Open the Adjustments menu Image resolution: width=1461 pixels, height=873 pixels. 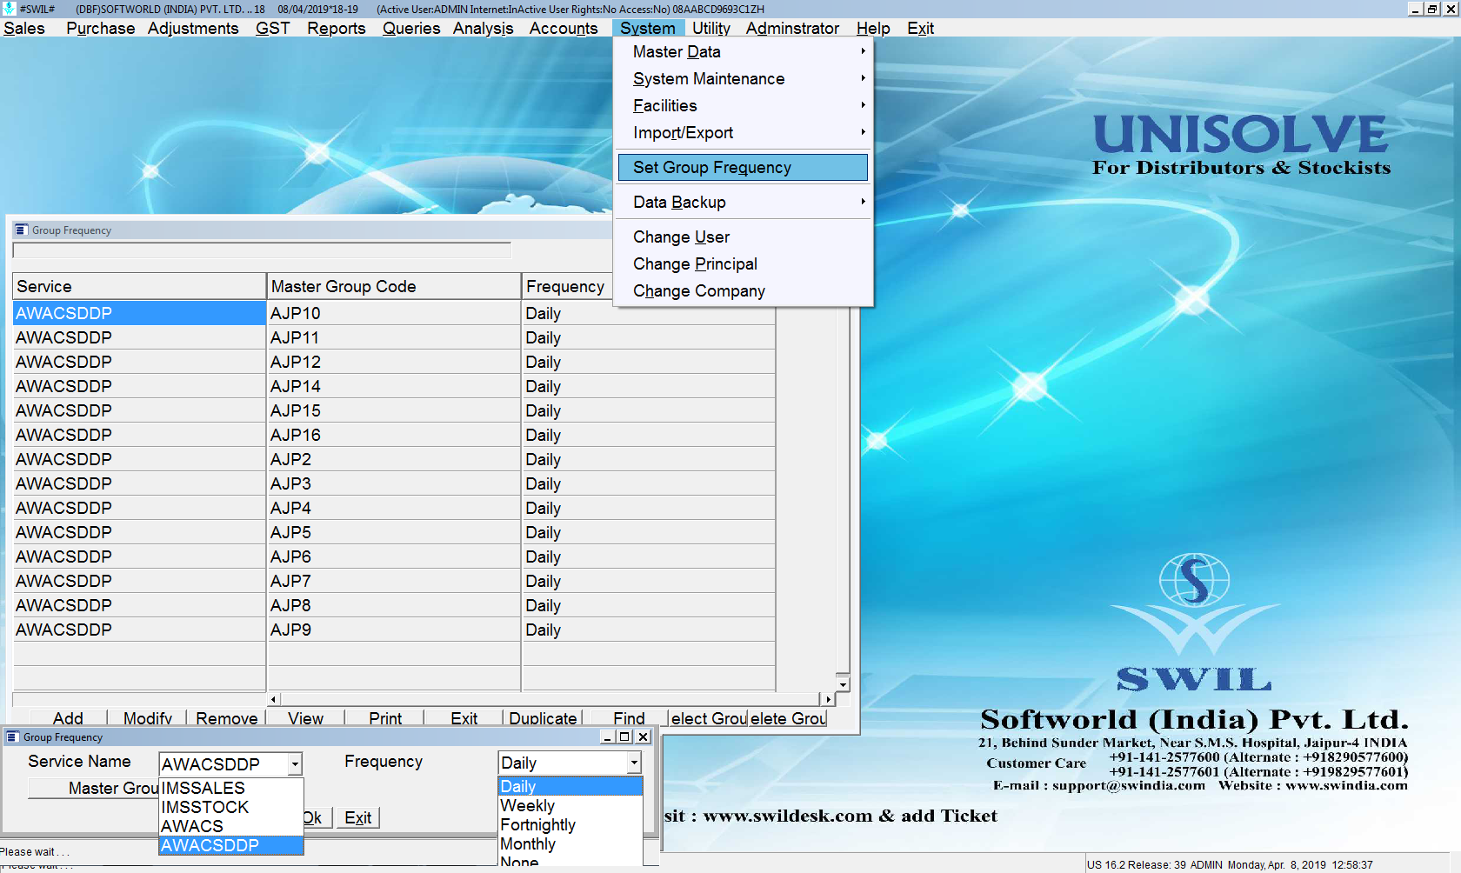[x=192, y=28]
